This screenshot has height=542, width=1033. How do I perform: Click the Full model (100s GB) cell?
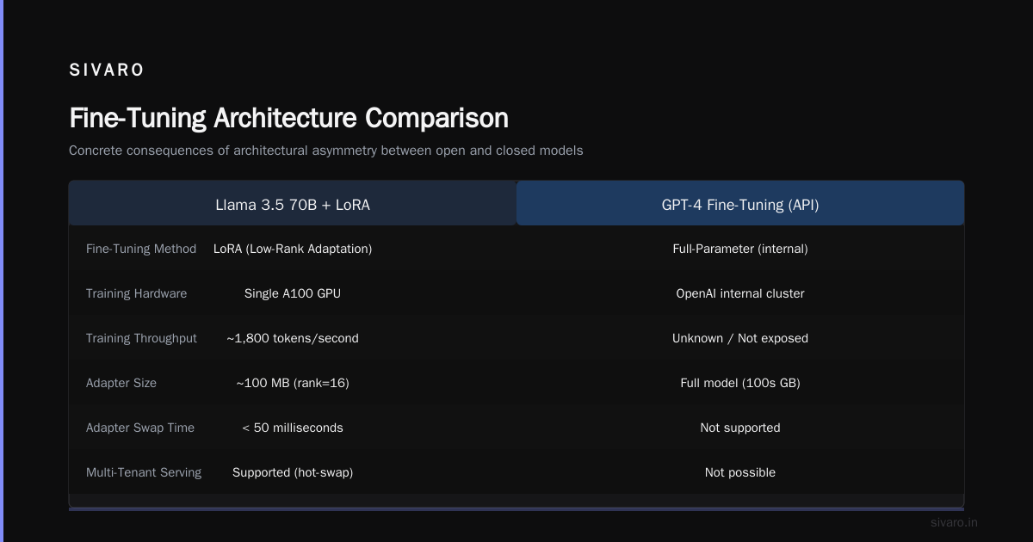(x=740, y=383)
